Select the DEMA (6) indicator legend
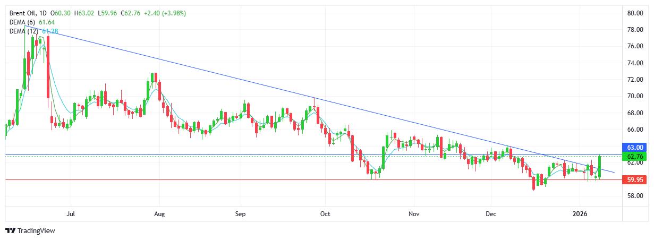The width and height of the screenshot is (654, 240). (x=23, y=22)
